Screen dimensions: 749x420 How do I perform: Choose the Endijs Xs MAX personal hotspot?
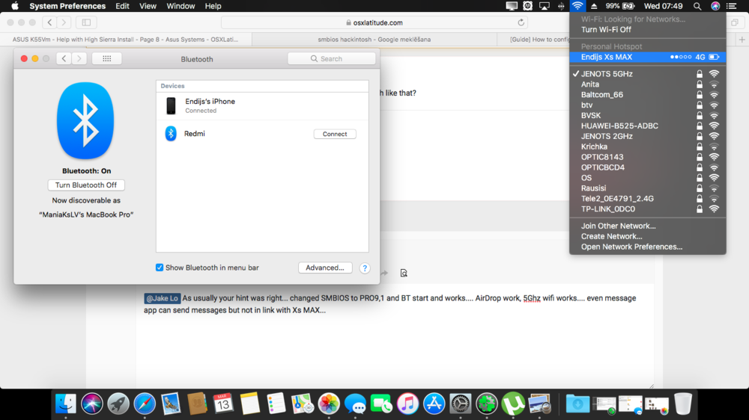click(607, 57)
